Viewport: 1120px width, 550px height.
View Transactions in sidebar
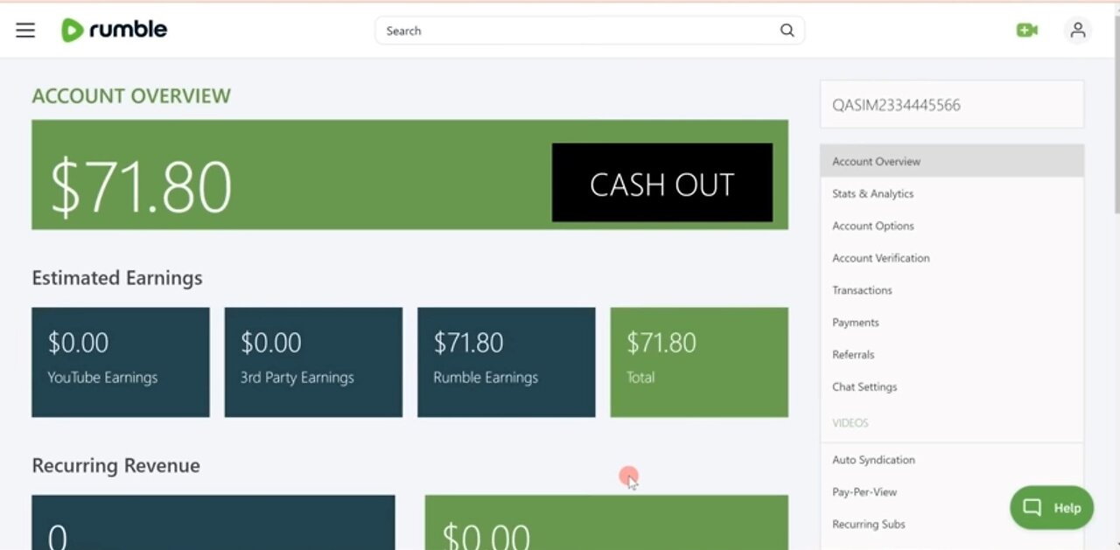(952, 290)
